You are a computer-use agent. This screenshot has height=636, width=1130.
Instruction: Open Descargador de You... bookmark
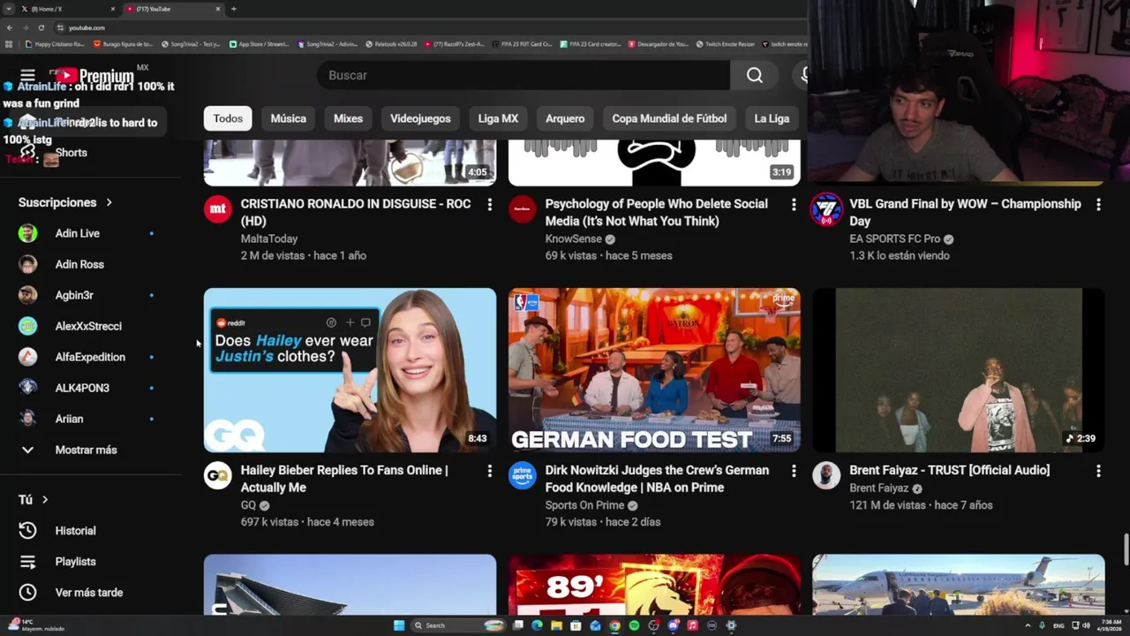tap(658, 44)
